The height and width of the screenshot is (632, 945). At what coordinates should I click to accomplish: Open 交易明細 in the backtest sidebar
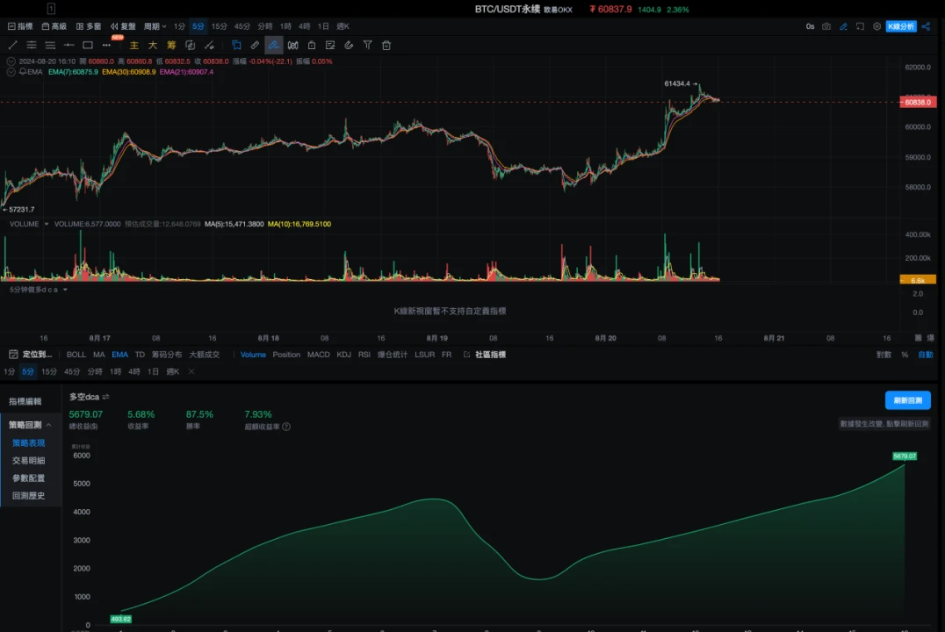28,461
